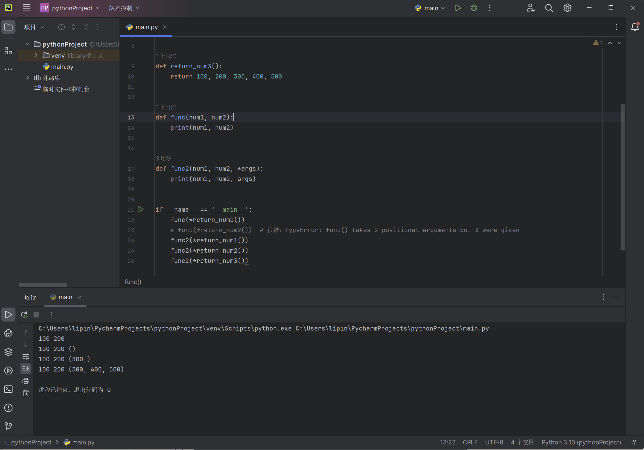Toggle scroll to end in console
The height and width of the screenshot is (450, 644).
(26, 368)
